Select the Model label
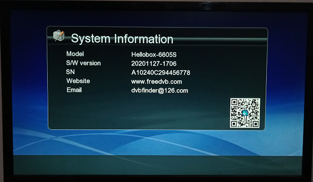313x182 pixels. tap(75, 54)
